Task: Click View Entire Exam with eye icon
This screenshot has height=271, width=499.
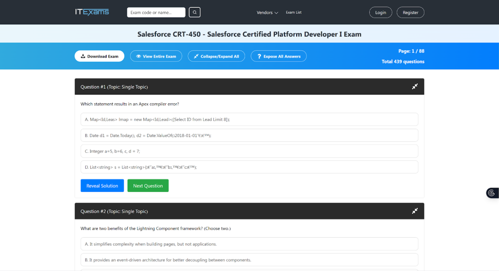Action: (x=156, y=56)
